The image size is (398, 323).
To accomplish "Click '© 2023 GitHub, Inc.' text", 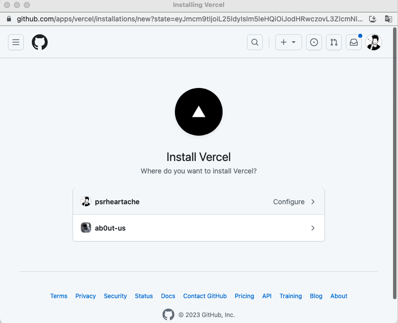I will coord(207,315).
